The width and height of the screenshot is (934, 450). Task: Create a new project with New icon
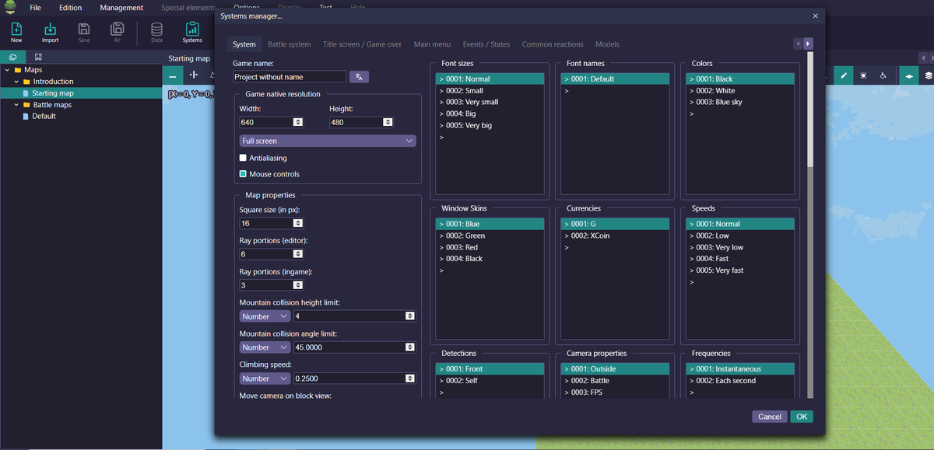tap(16, 32)
